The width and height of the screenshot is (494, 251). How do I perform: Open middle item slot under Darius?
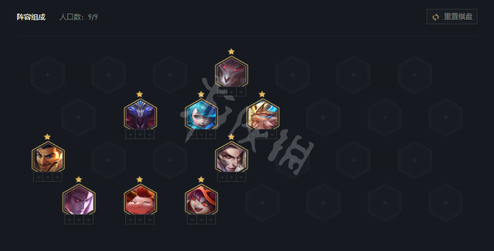pyautogui.click(x=47, y=177)
